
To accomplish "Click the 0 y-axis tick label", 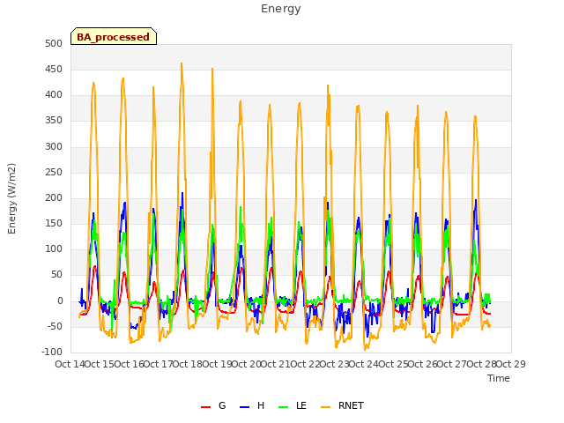I will [x=60, y=301].
